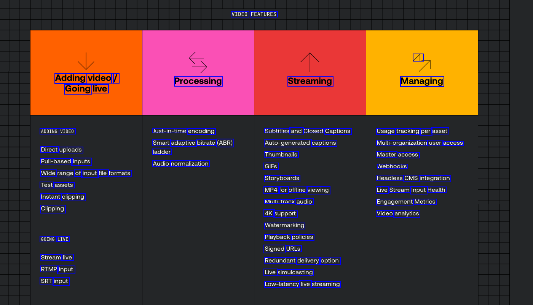Viewport: 533px width, 305px height.
Task: Click Audio normalization link
Action: [181, 164]
